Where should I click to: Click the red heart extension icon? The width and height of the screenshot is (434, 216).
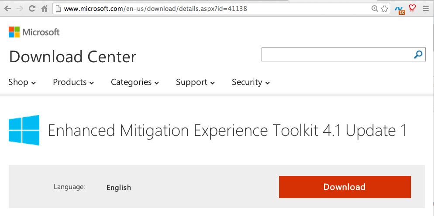pos(412,8)
